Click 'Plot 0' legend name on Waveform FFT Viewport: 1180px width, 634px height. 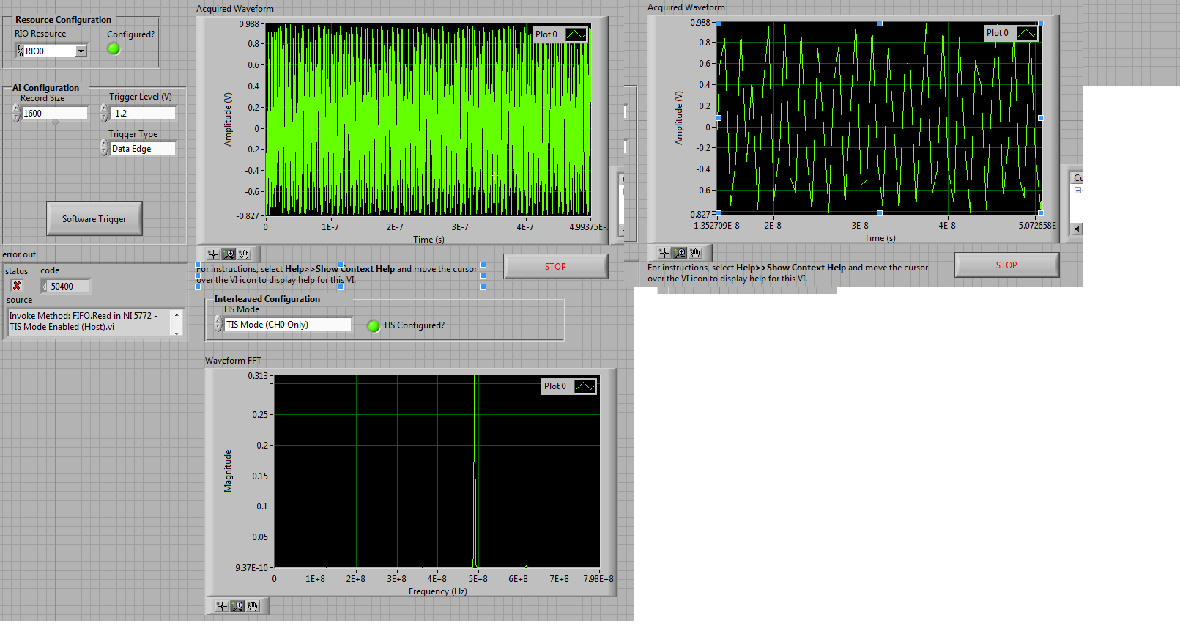554,386
